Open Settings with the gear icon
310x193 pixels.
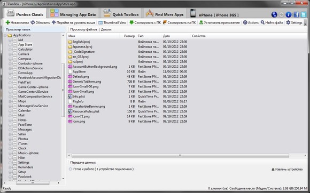click(x=294, y=22)
